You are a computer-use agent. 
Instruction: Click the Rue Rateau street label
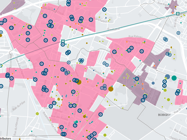pos(135,36)
